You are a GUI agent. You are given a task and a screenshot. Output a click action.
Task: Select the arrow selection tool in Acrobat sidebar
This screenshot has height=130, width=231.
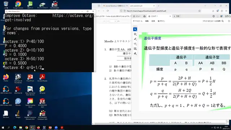135,29
